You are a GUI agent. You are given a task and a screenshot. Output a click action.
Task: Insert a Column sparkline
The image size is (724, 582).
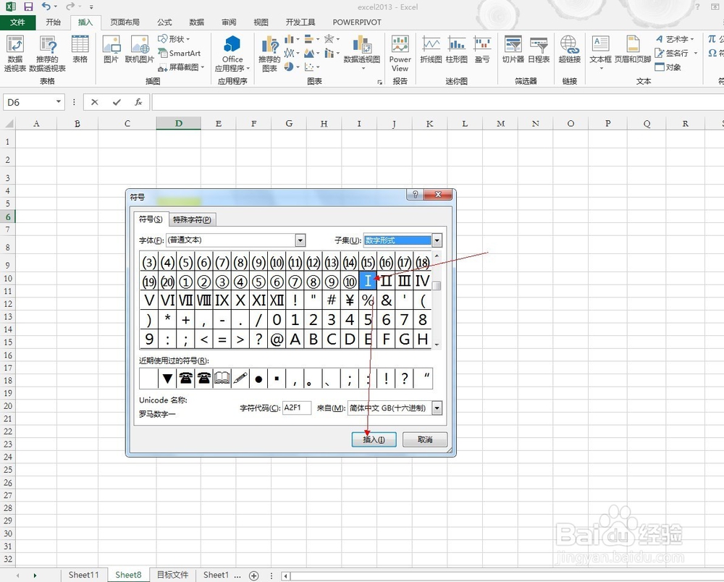point(457,49)
